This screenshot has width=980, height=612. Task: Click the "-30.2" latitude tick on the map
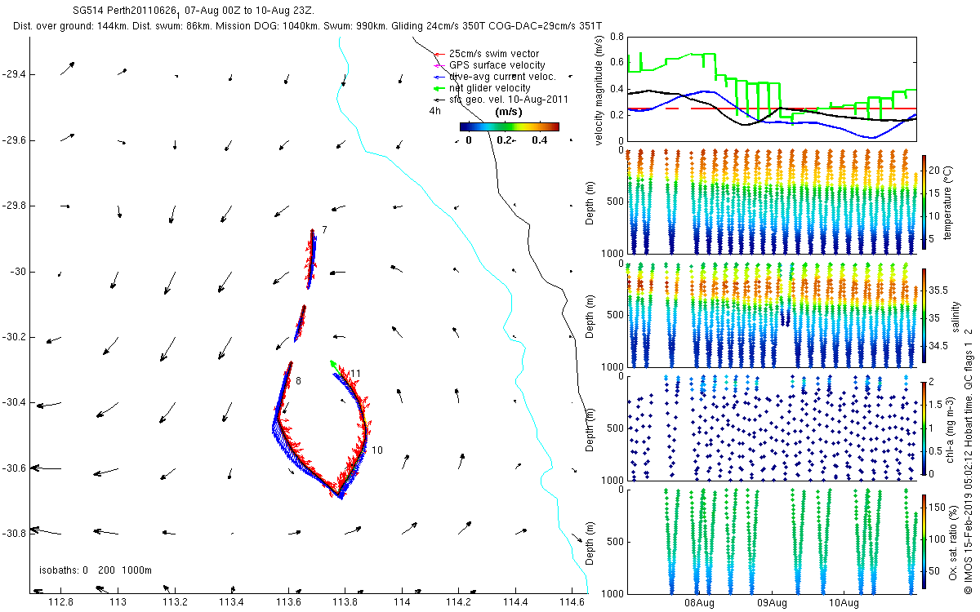click(13, 337)
